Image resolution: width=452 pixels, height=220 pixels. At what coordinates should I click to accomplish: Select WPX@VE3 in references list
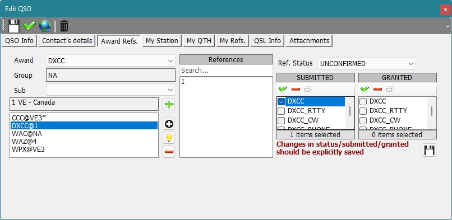point(84,149)
